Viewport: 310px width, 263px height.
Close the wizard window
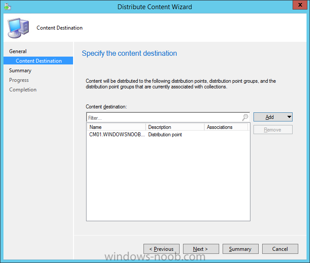coord(300,5)
